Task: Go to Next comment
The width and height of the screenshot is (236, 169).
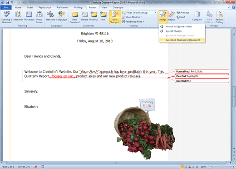Action: coord(103,16)
